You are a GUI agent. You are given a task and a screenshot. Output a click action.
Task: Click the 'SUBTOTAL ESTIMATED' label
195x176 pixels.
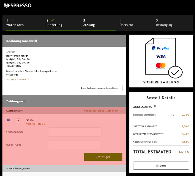coord(145,126)
